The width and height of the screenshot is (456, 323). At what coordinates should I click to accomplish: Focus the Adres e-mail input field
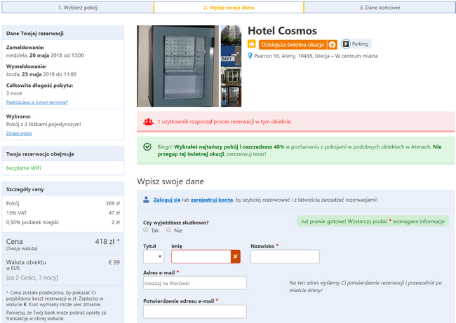tap(195, 283)
